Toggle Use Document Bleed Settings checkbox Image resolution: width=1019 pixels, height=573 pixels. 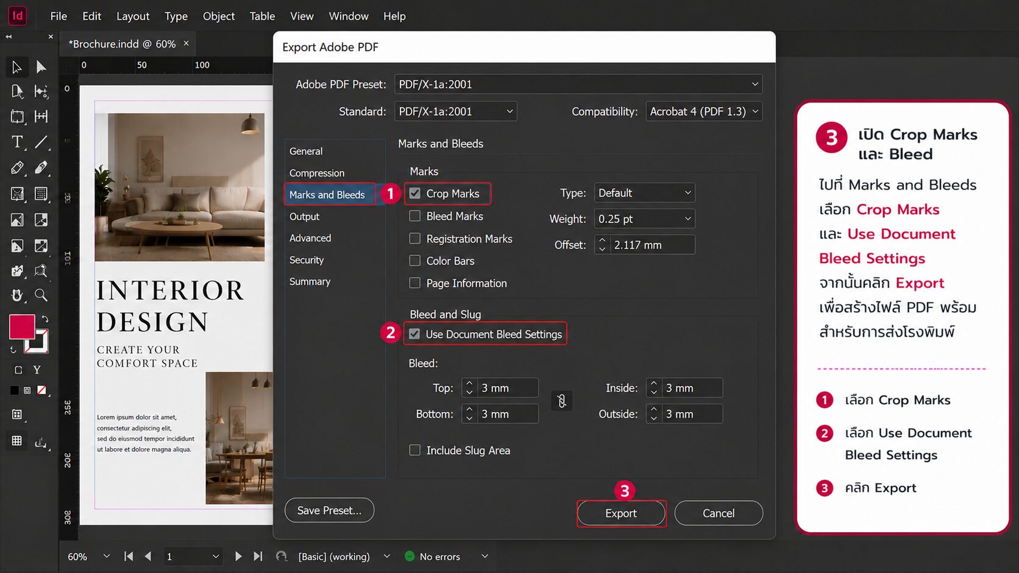pyautogui.click(x=414, y=334)
